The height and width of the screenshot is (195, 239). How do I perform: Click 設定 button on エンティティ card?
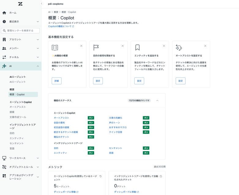coord(139,81)
